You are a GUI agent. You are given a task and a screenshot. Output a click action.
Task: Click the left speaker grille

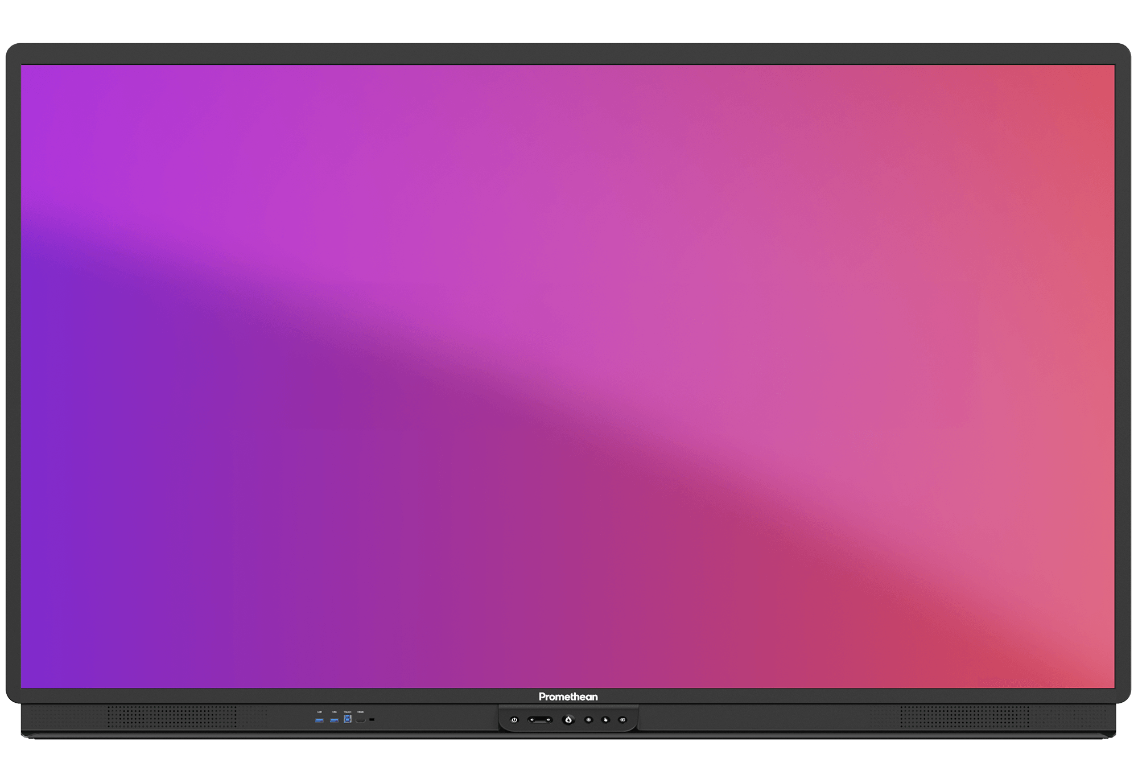click(172, 717)
